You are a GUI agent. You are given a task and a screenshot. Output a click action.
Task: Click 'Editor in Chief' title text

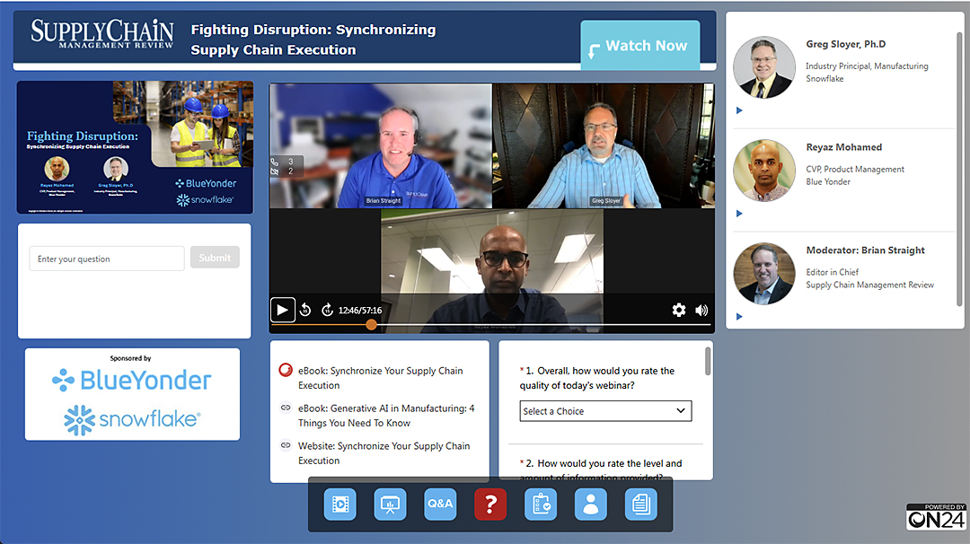832,272
